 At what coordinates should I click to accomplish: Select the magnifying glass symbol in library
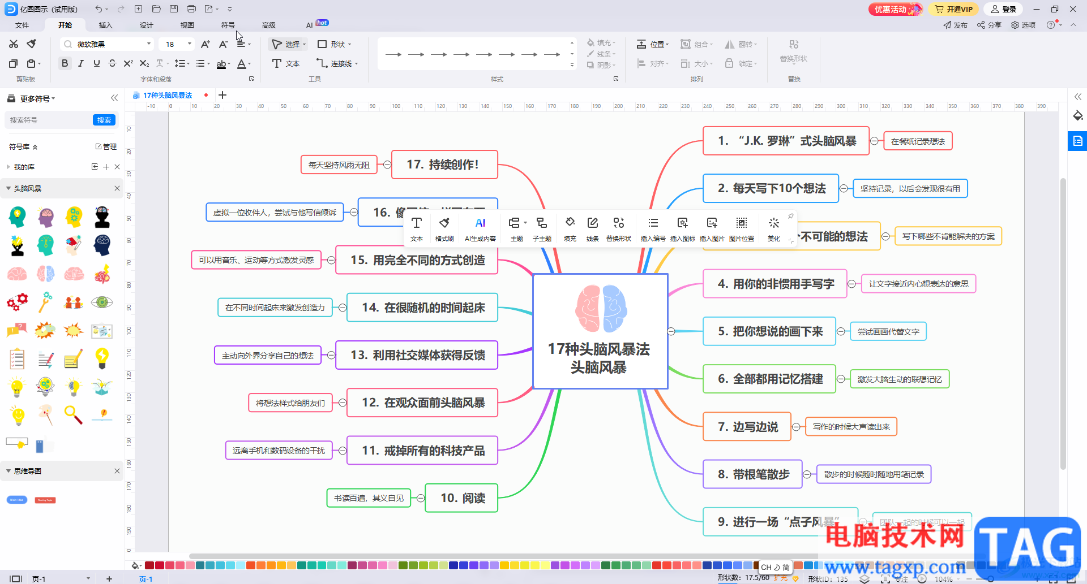click(x=73, y=415)
